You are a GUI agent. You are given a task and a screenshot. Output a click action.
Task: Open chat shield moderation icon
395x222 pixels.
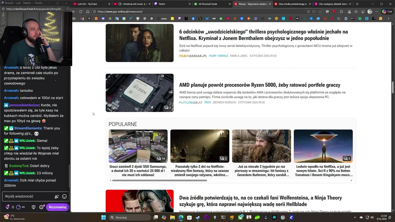click(34, 207)
